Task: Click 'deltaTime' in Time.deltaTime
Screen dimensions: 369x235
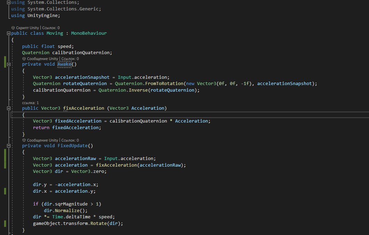Action: coord(78,217)
